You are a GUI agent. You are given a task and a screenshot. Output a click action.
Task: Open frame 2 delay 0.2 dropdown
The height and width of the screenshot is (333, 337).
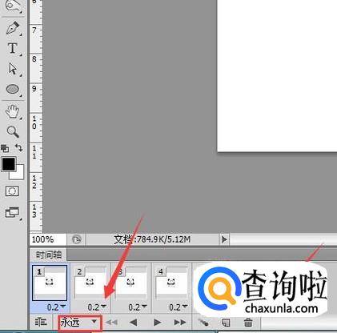point(97,307)
